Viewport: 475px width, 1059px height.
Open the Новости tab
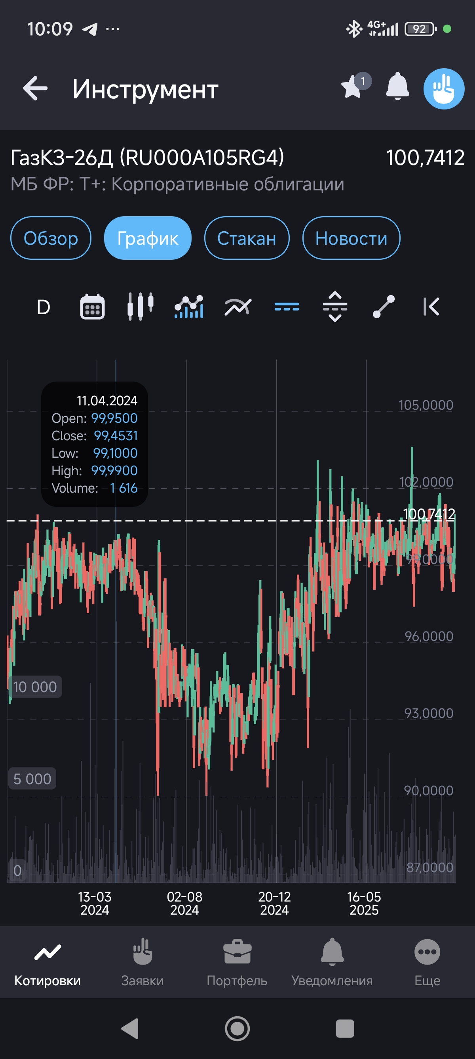(351, 238)
